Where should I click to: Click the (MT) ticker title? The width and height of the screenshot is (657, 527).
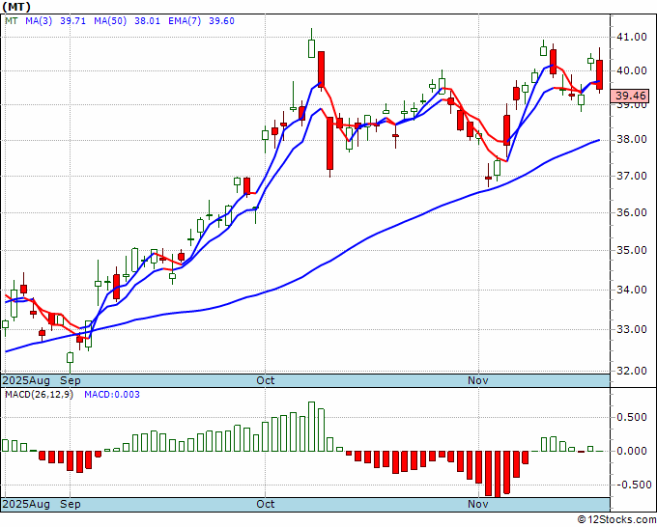(16, 7)
